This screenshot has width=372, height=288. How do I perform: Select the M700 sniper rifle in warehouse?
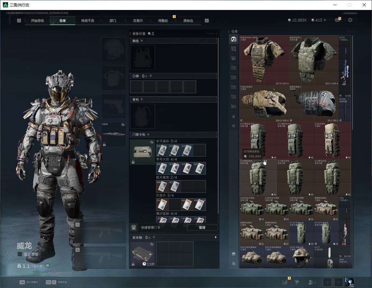click(345, 67)
